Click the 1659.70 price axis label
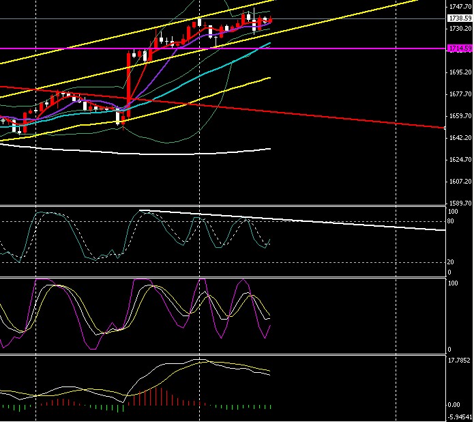This screenshot has width=474, height=422. tap(460, 115)
